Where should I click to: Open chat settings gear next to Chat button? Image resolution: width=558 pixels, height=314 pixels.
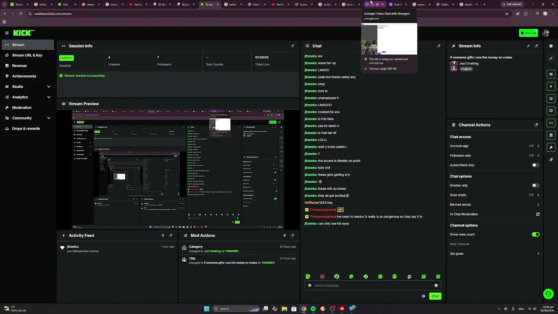coord(423,296)
